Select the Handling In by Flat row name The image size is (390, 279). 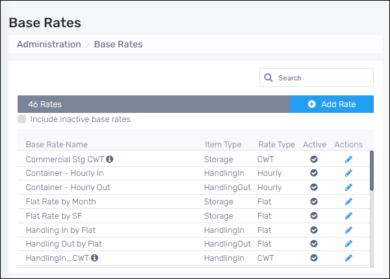tap(60, 230)
